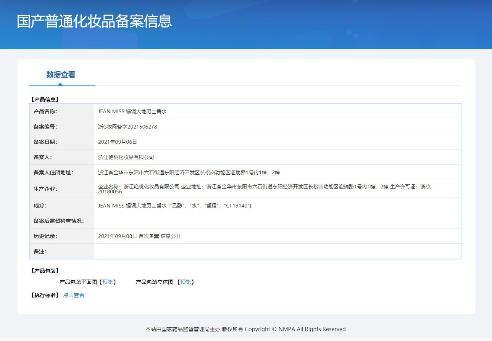
Task: Click the 产品名称 row label
Action: 45,111
